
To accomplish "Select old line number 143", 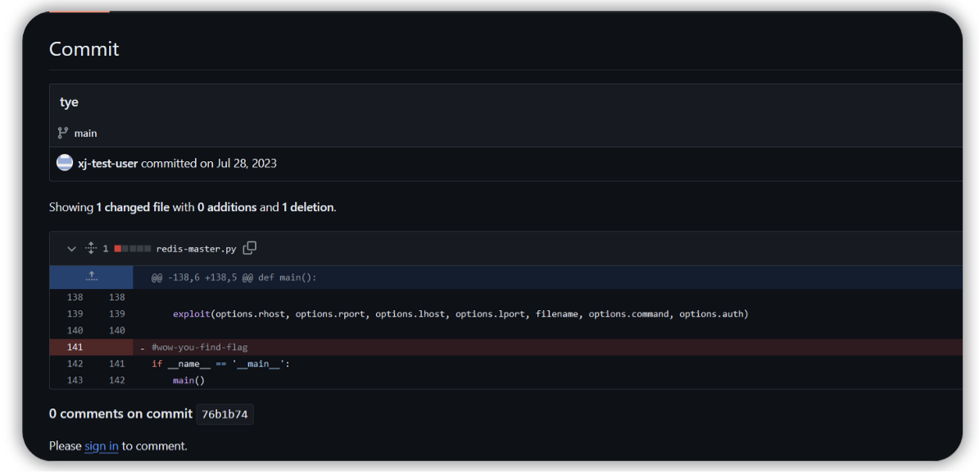I will tap(75, 380).
